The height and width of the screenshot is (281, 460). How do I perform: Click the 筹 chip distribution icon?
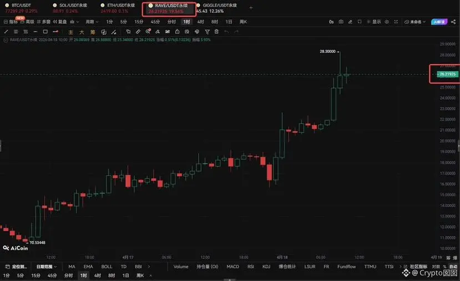tap(93, 32)
